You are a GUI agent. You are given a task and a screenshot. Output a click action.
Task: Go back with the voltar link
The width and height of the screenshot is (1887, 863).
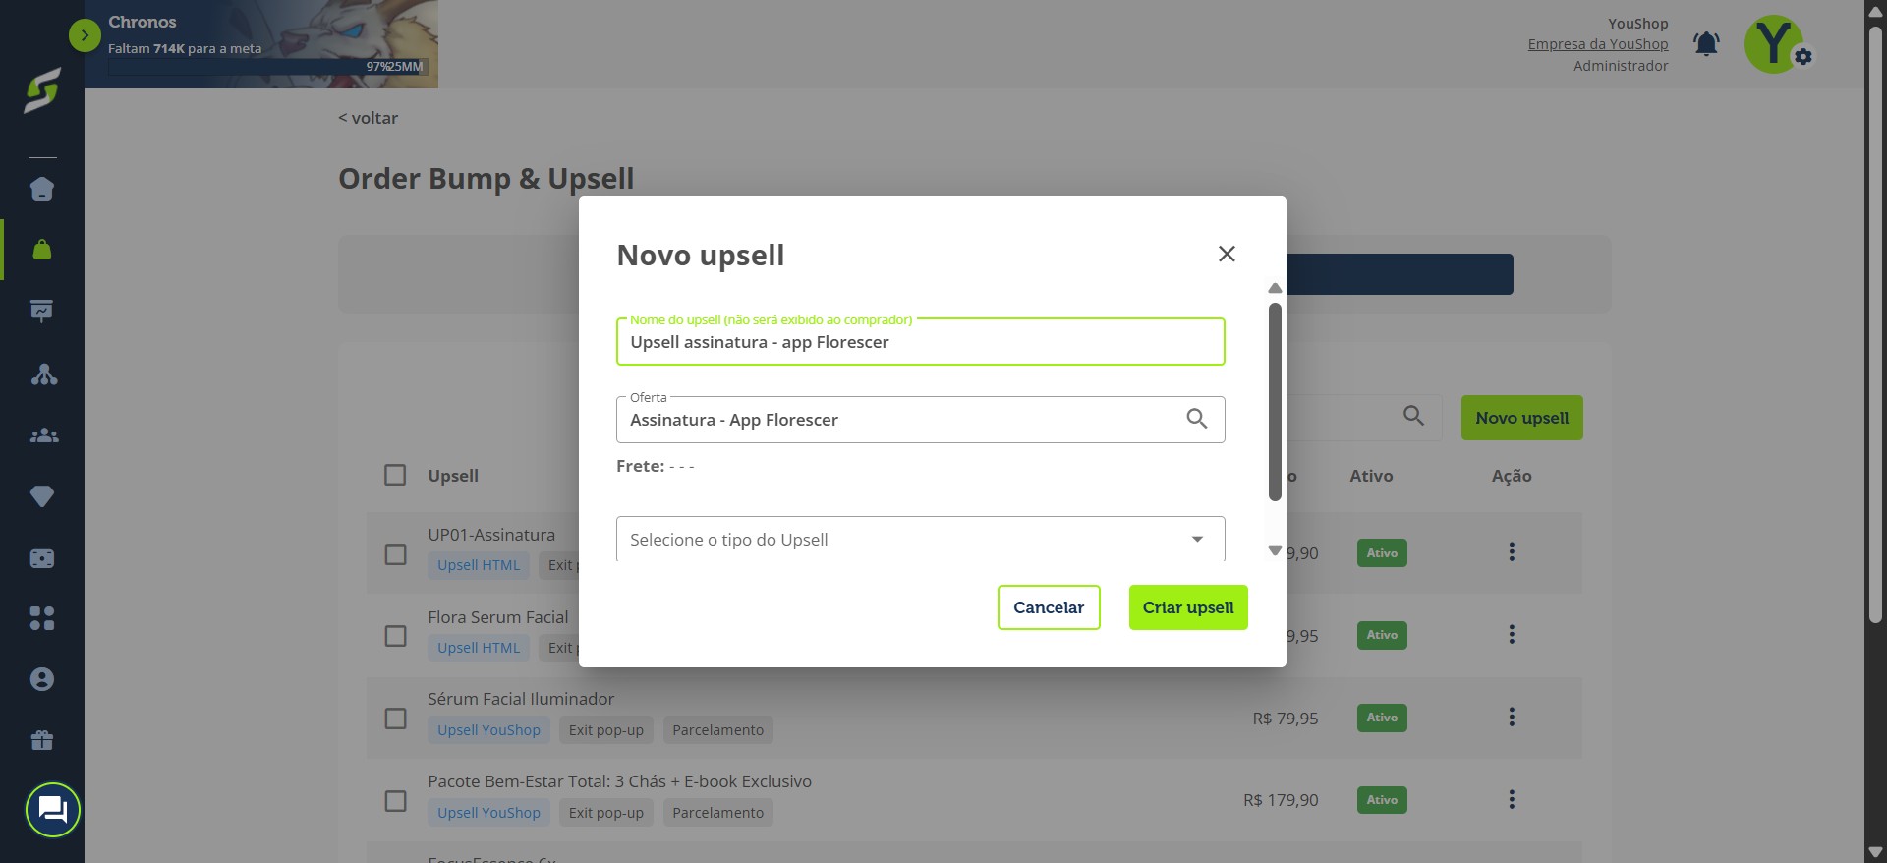point(368,118)
